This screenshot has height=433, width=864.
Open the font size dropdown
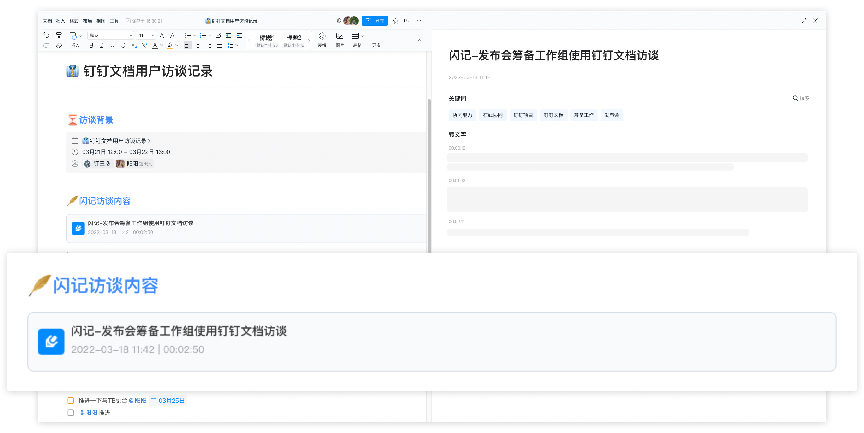tap(146, 35)
